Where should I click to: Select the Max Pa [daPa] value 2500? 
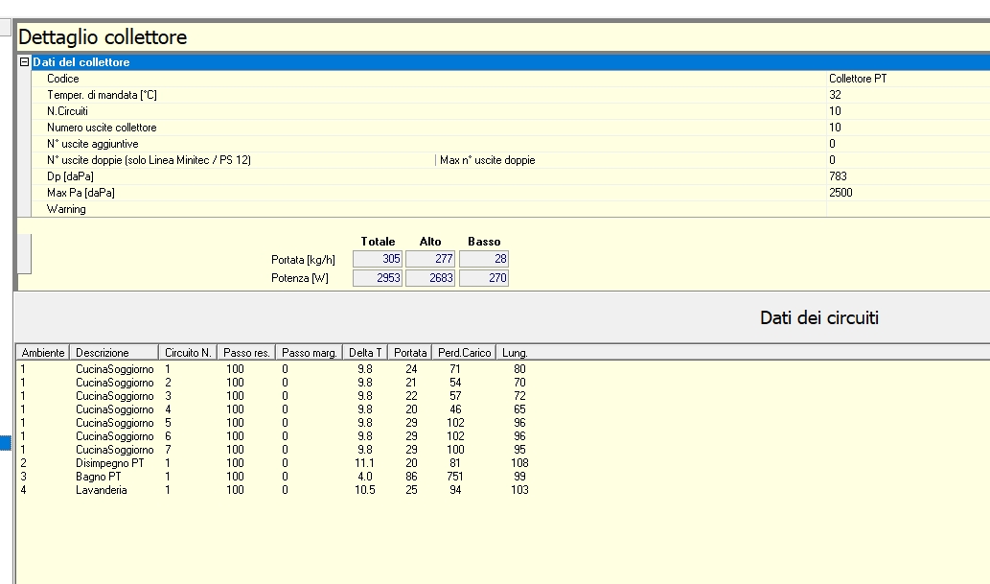tap(840, 193)
